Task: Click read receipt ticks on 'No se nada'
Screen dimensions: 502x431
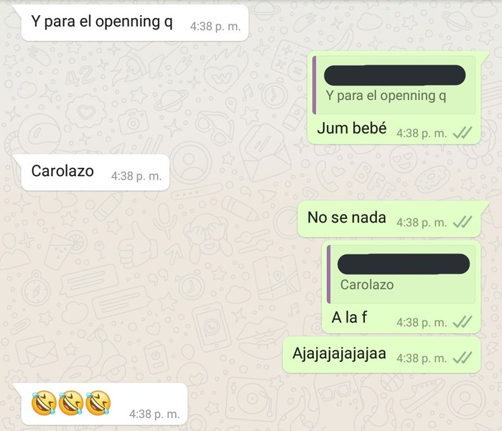Action: click(463, 222)
